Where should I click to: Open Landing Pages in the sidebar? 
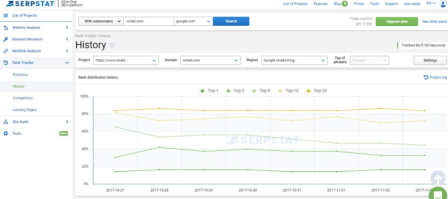pyautogui.click(x=25, y=110)
